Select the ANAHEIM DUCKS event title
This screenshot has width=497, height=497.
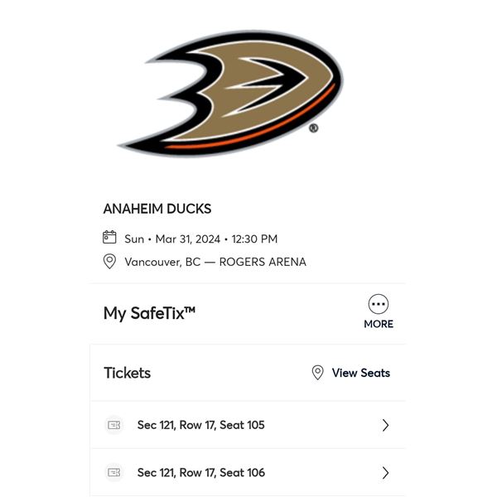(157, 209)
